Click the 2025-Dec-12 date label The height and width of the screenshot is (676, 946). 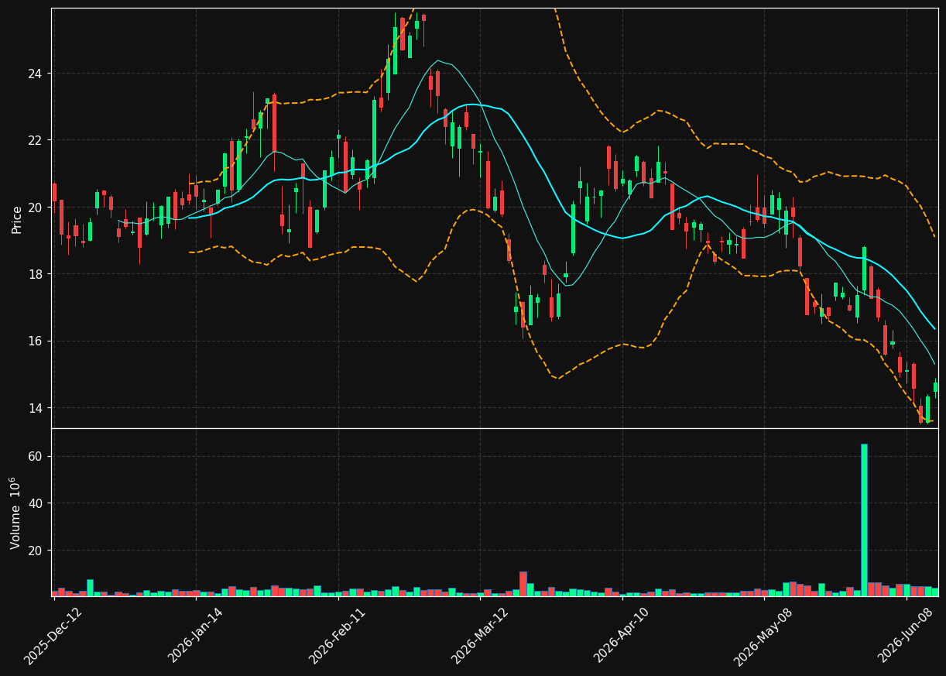(x=53, y=636)
